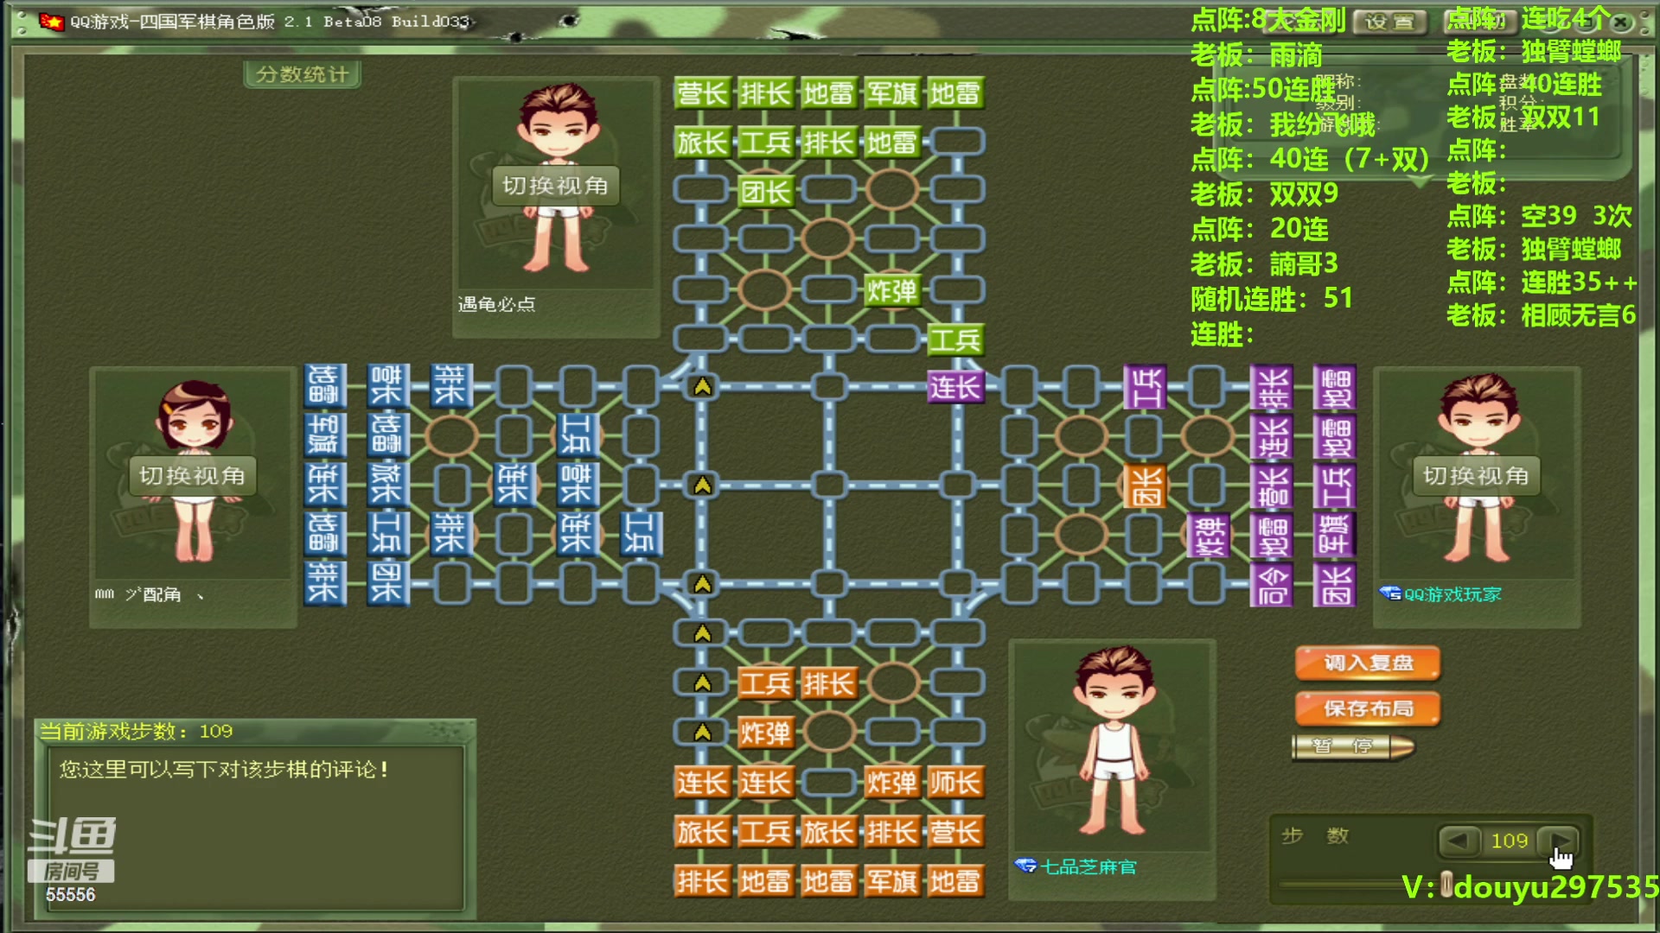The height and width of the screenshot is (933, 1660).
Task: Click the yellow arrow marker left of orange 炸弹
Action: (702, 733)
